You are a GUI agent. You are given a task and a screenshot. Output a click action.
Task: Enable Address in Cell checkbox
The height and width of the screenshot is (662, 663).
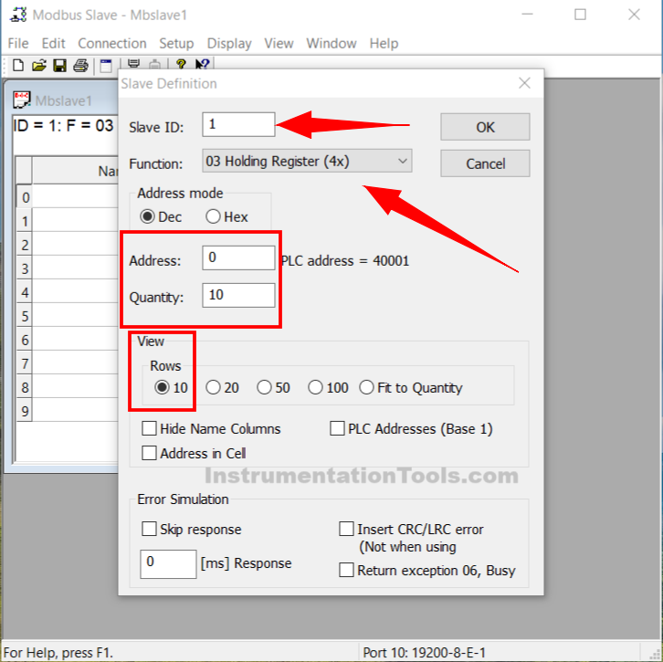[149, 453]
